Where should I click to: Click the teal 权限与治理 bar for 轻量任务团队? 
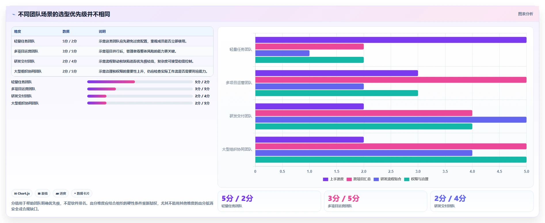pos(309,60)
